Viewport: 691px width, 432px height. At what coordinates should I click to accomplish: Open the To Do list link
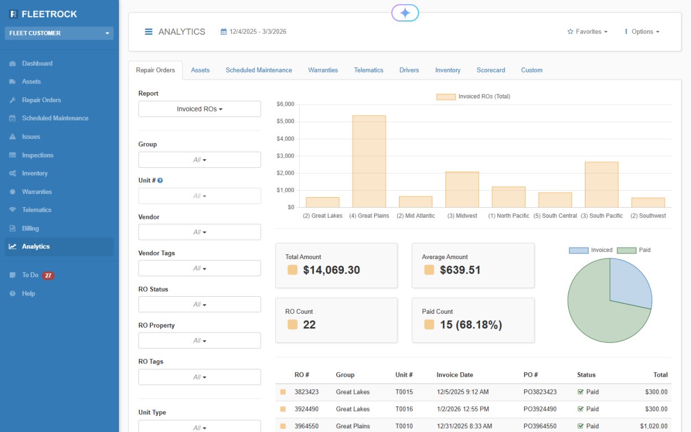[30, 275]
